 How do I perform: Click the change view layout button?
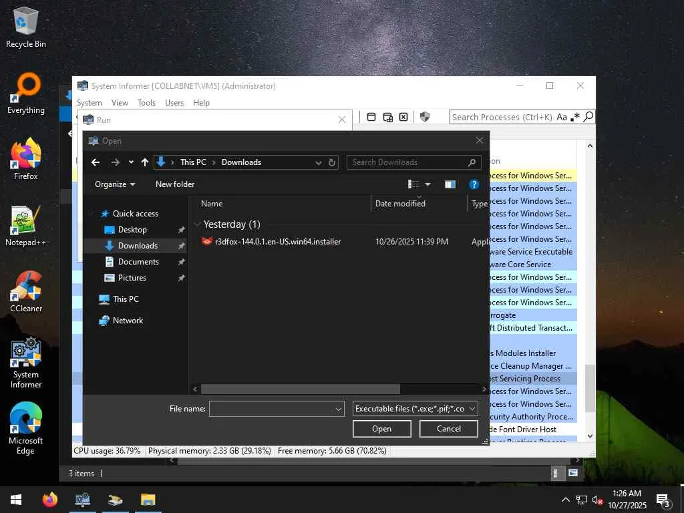413,184
